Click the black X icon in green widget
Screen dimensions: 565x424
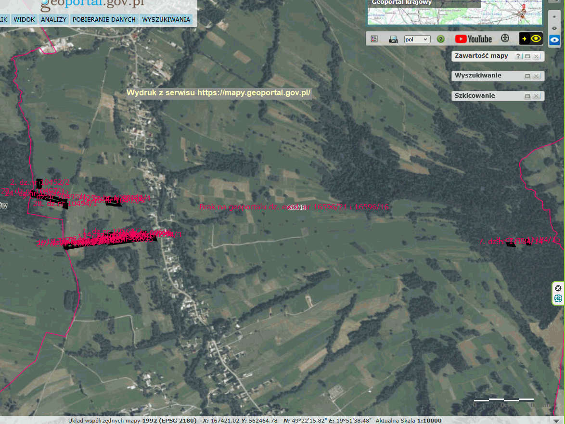coord(558,288)
